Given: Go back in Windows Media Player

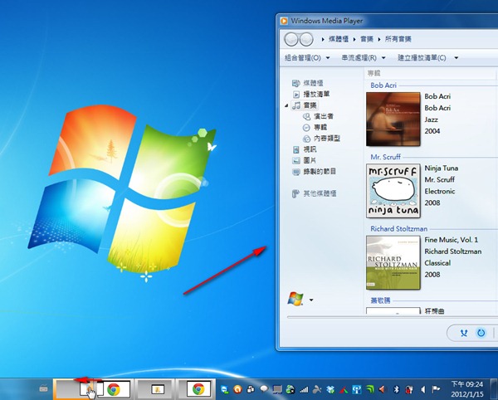Looking at the screenshot, I should click(291, 39).
